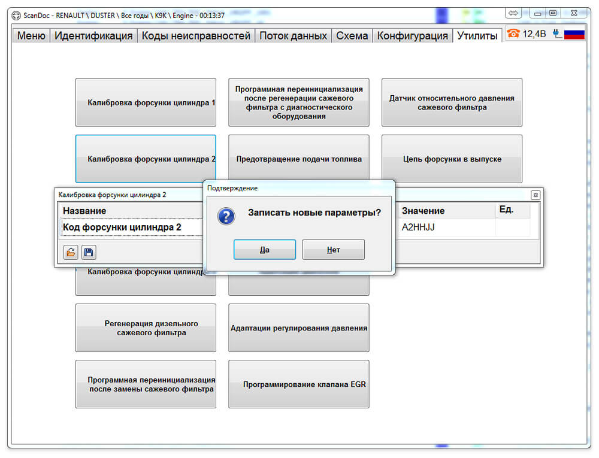Click the save floppy disk icon
This screenshot has width=599, height=458.
tap(89, 252)
